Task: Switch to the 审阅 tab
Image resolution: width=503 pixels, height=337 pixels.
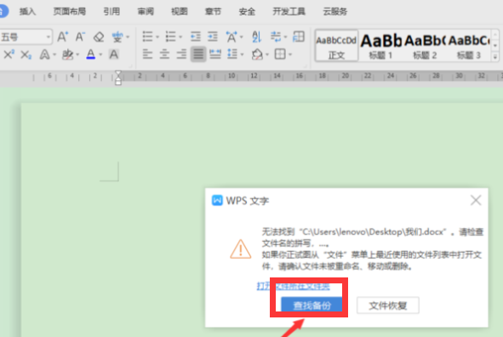Action: (x=146, y=12)
